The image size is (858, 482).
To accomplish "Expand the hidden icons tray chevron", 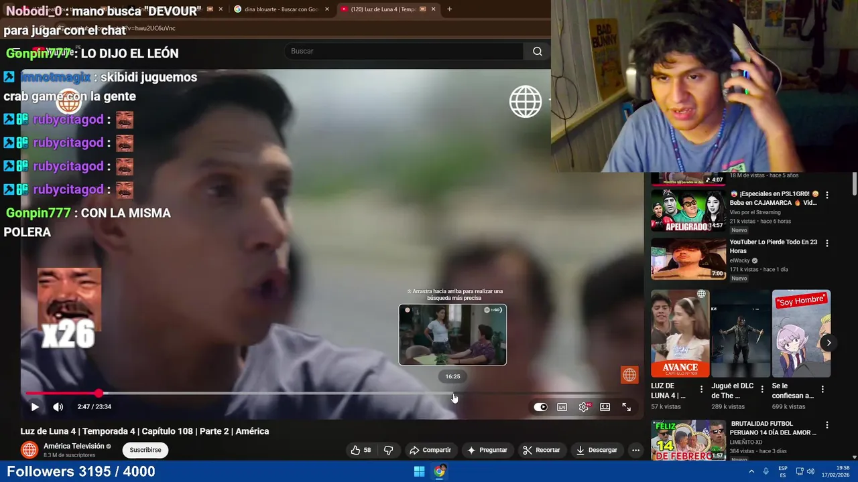I will (x=751, y=471).
